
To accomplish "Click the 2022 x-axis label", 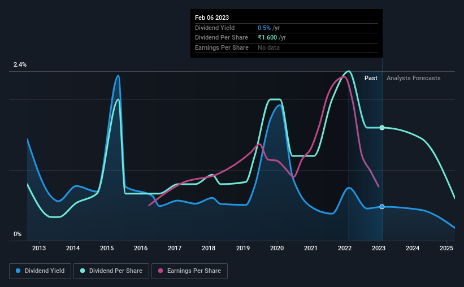I will [345, 248].
